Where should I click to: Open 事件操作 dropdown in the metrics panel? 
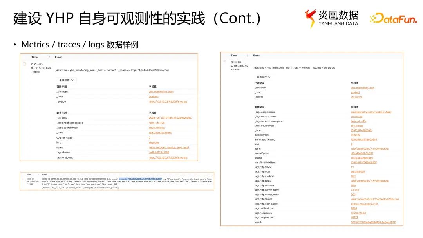coord(66,80)
